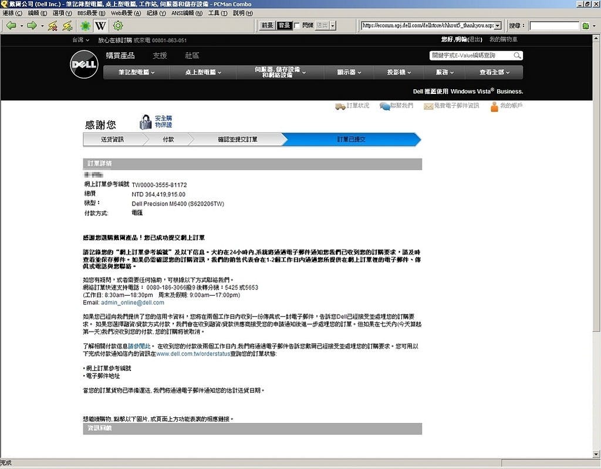
Task: Click the green back arrow icon
Action: coord(12,26)
